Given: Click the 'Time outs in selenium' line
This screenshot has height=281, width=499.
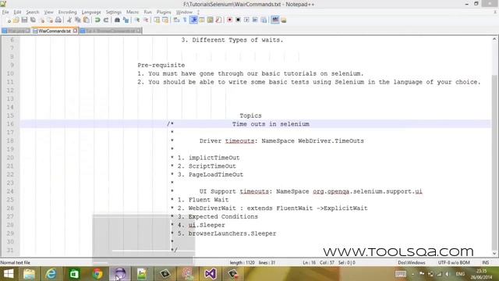Looking at the screenshot, I should (271, 124).
